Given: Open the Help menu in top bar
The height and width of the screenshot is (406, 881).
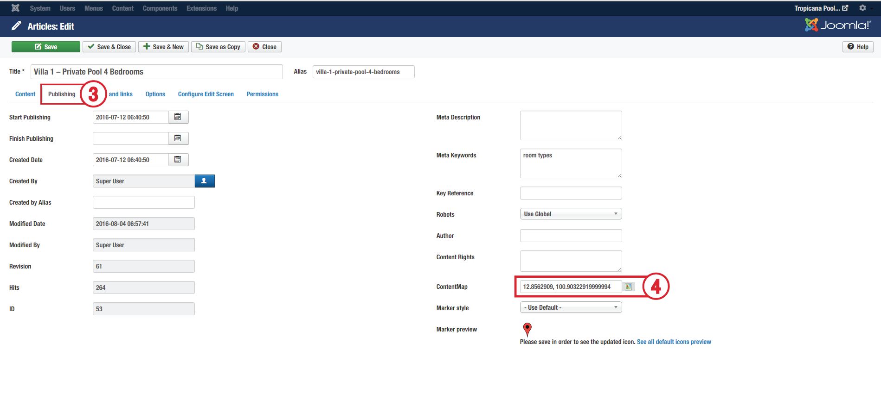Looking at the screenshot, I should [x=232, y=8].
